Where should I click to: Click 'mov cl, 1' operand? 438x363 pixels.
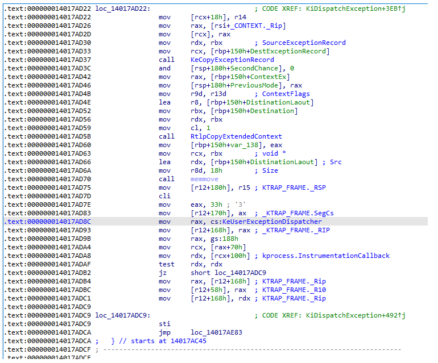[x=200, y=128]
